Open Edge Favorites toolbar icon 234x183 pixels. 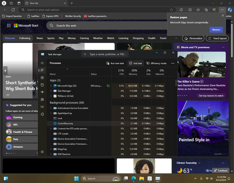coord(198,10)
